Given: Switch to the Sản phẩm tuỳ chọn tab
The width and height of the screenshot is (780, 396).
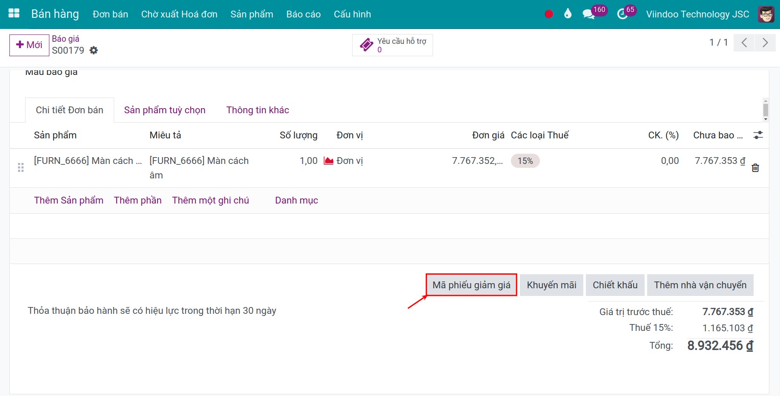Looking at the screenshot, I should [x=165, y=110].
